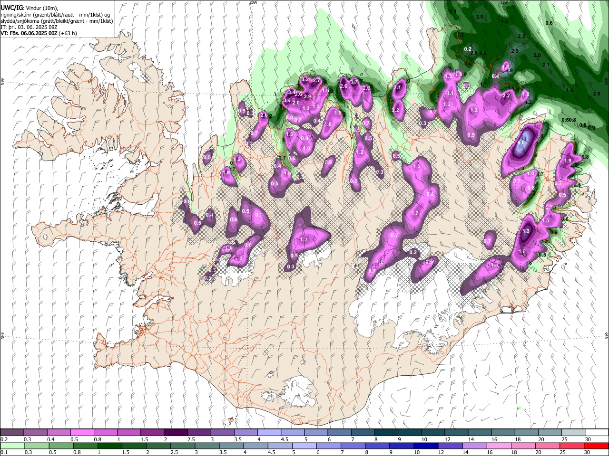
Task: Select the light pink 16 rain legend swatch
Action: [x=498, y=446]
